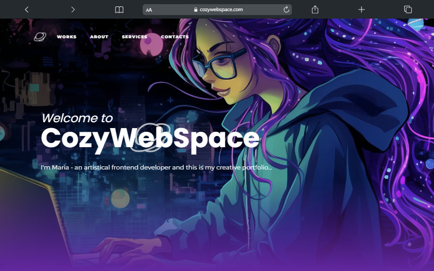
Task: Click the cozywebspace.com address bar
Action: click(217, 10)
